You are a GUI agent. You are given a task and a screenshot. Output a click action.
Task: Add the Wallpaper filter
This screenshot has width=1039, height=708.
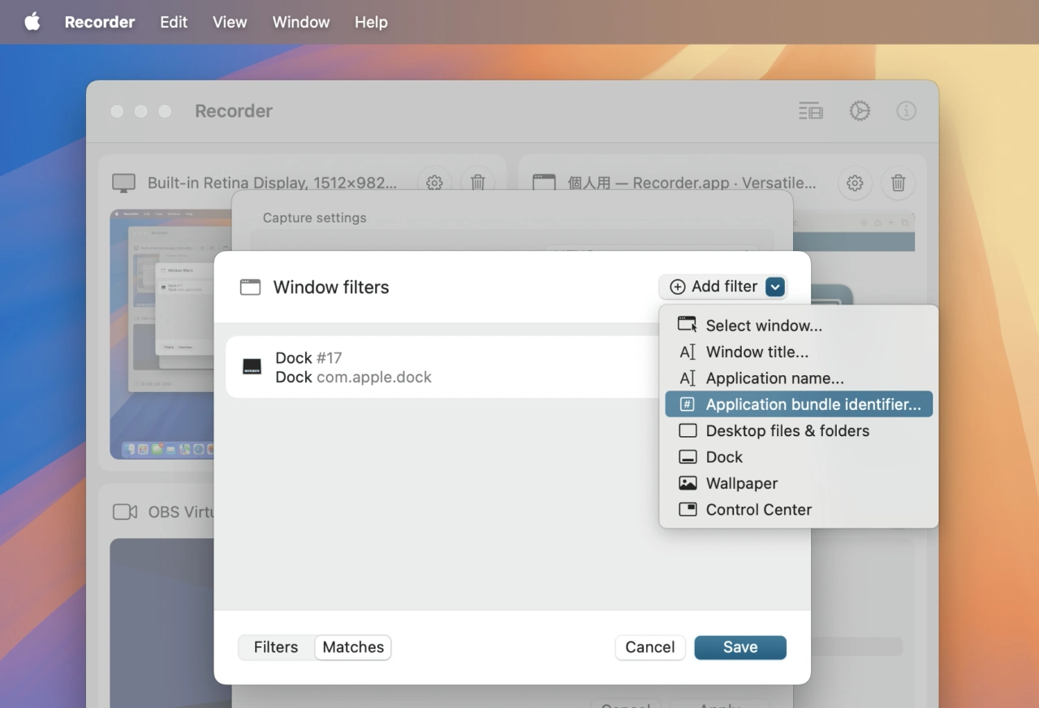click(741, 483)
